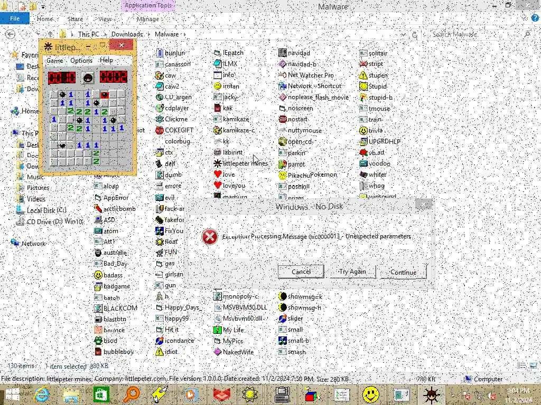This screenshot has width=541, height=405.
Task: Select Local Disk (C:) in navigation pane
Action: 41,210
